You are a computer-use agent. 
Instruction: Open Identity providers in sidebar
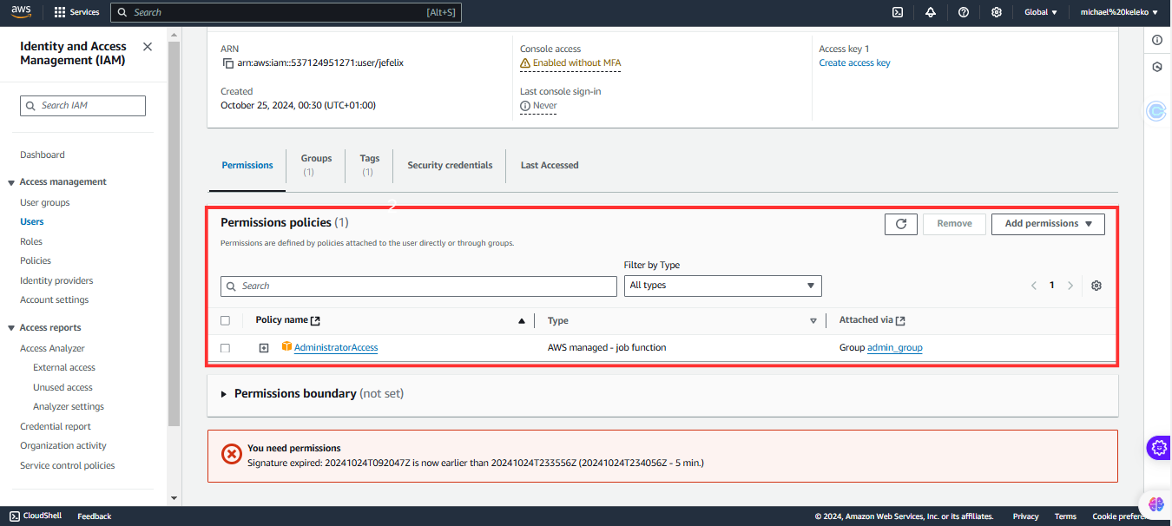pos(56,280)
